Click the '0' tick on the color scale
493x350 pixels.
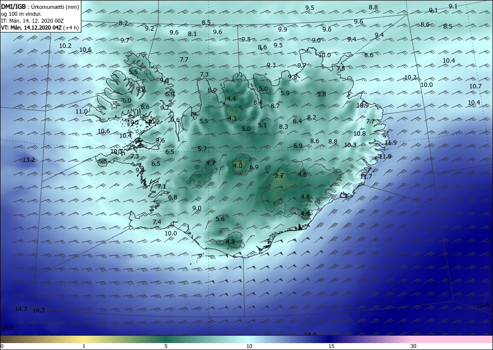2,346
